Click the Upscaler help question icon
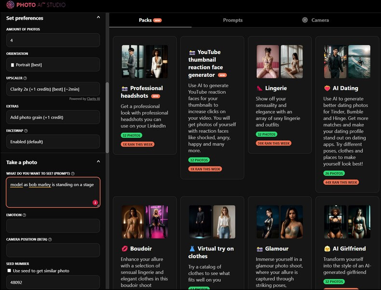The image size is (381, 290). (x=25, y=78)
